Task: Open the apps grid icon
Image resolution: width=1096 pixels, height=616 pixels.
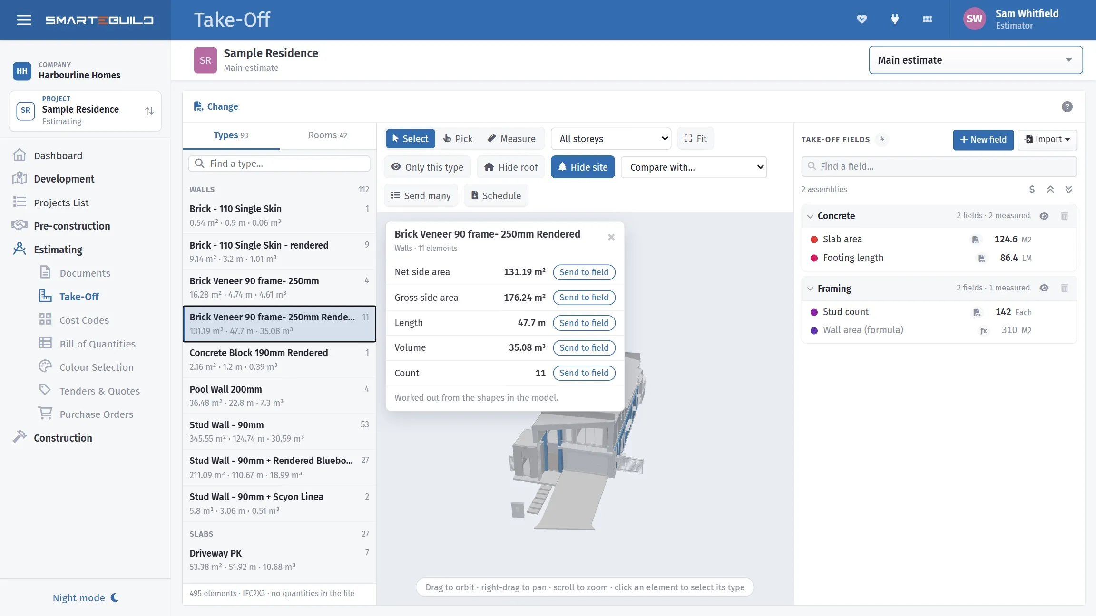Action: pyautogui.click(x=927, y=19)
